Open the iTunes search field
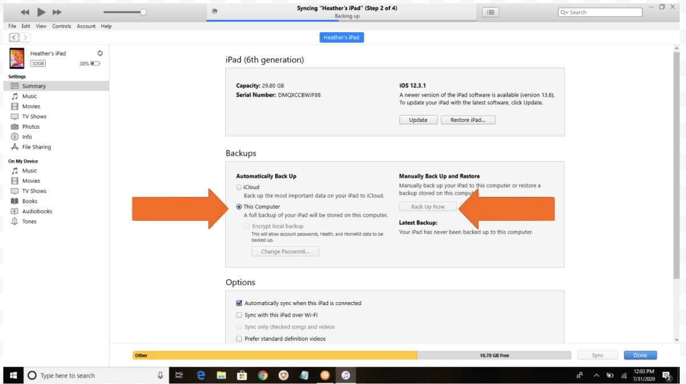Image resolution: width=686 pixels, height=384 pixels. (x=600, y=12)
